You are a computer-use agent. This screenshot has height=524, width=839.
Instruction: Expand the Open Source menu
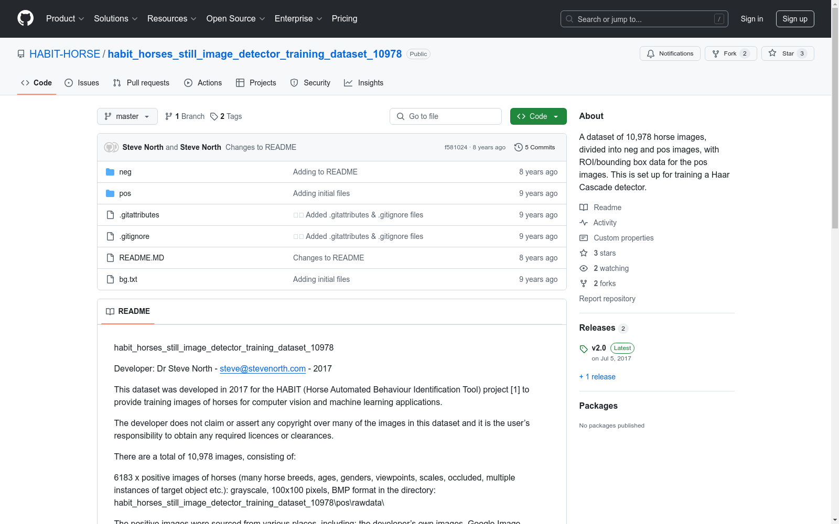click(x=236, y=18)
